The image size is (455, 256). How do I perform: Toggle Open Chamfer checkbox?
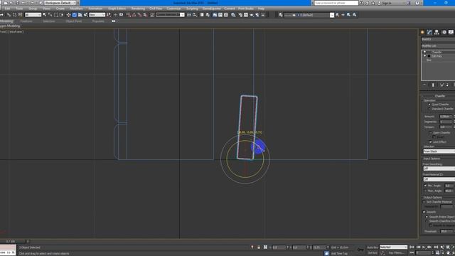430,133
